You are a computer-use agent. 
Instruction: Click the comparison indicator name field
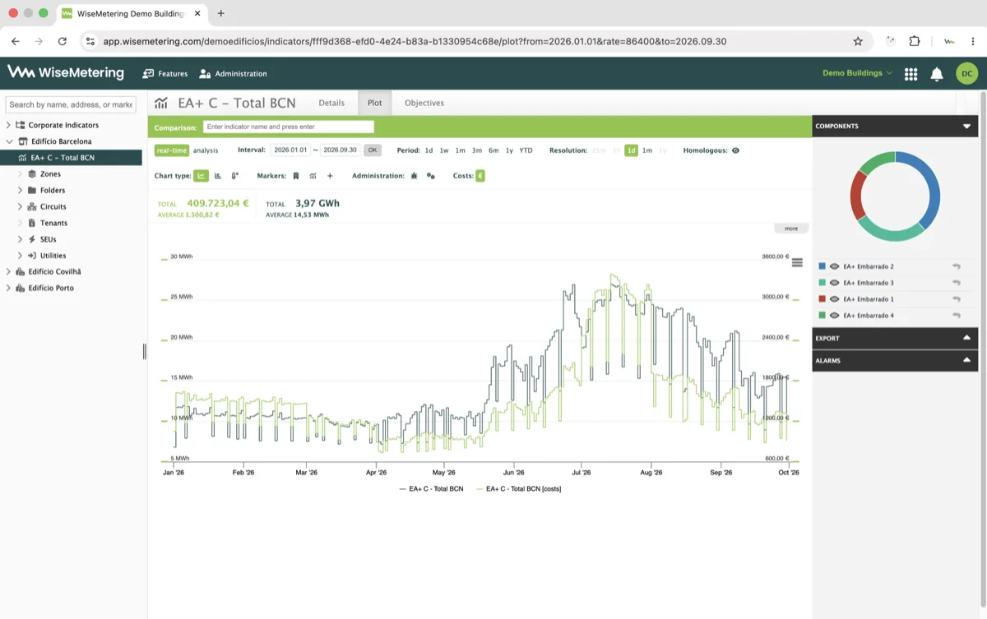[289, 127]
